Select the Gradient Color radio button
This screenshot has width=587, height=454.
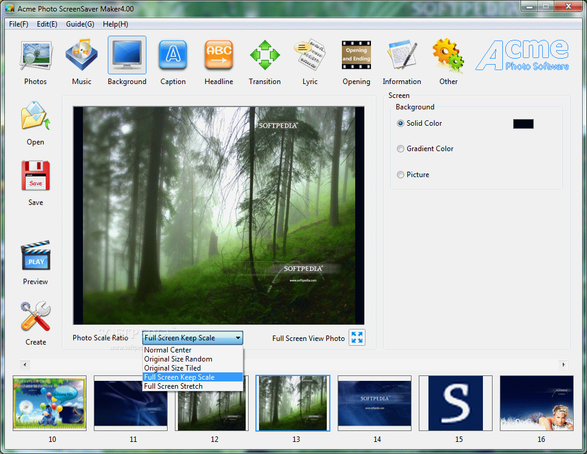[x=401, y=149]
